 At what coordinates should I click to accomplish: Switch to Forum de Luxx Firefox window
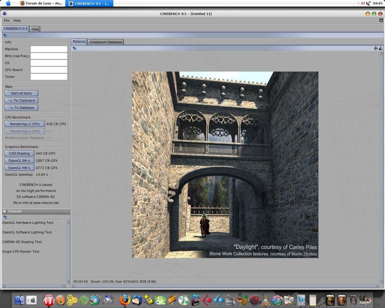(41, 3)
